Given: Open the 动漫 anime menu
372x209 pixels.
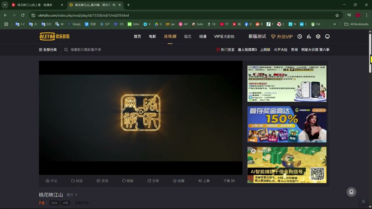Looking at the screenshot, I should [x=203, y=37].
